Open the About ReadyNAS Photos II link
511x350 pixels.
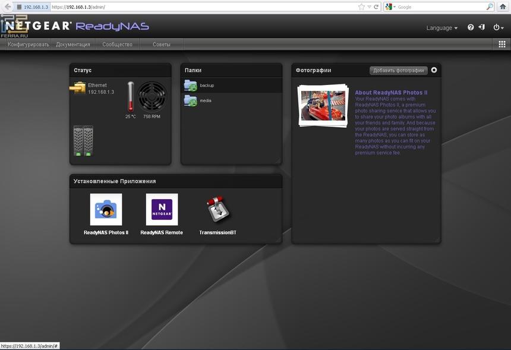pyautogui.click(x=391, y=93)
